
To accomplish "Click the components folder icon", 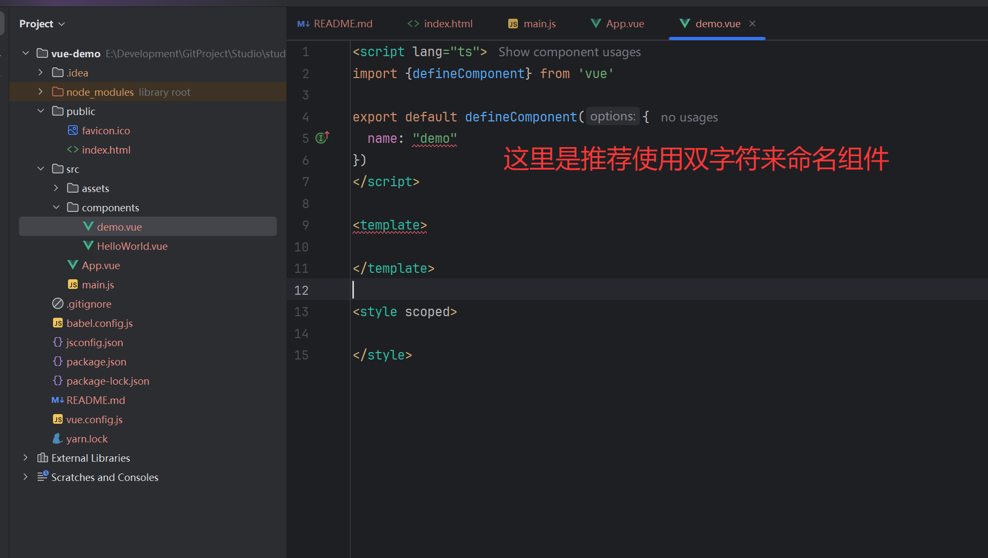I will [x=73, y=207].
